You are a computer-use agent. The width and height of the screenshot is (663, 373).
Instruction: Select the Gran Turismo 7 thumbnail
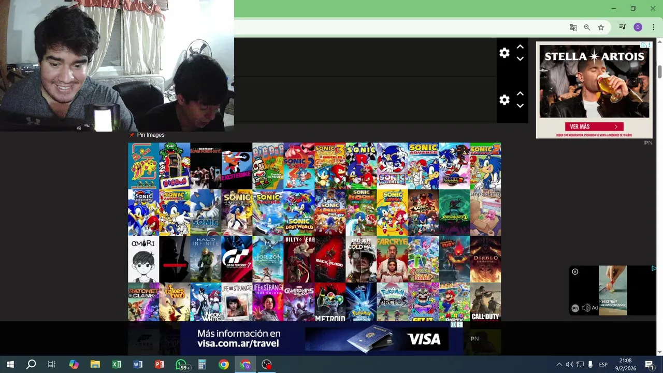[x=237, y=259]
